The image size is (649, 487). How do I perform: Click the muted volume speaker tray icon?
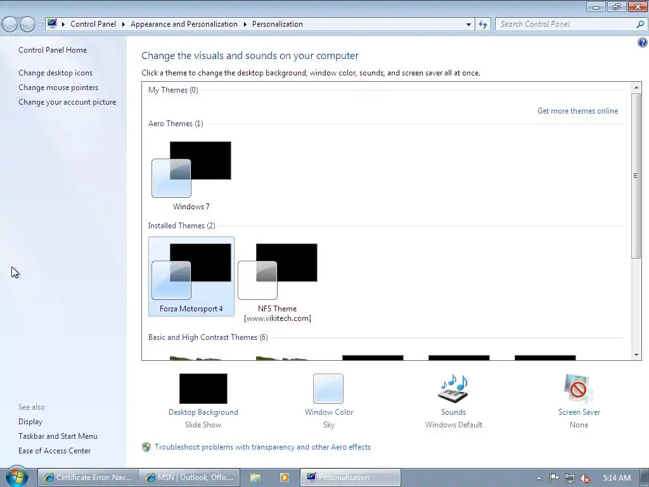pyautogui.click(x=585, y=478)
